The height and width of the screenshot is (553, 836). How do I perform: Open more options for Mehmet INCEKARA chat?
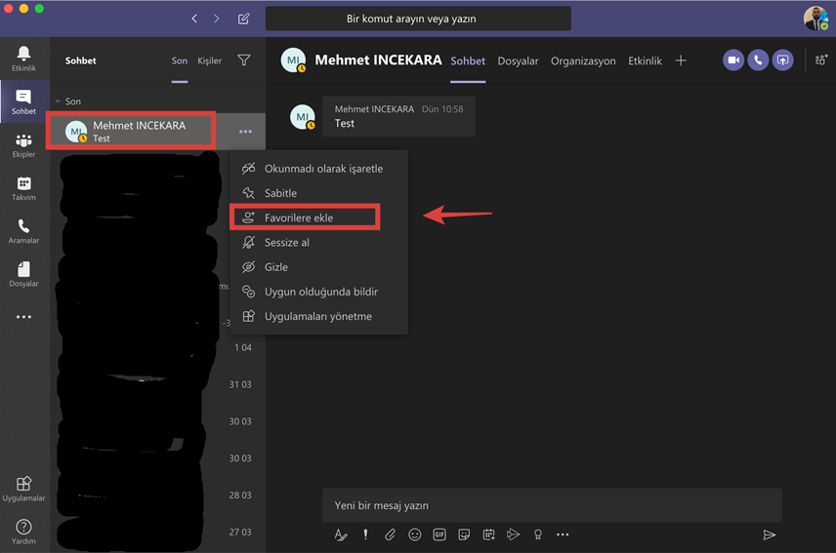[x=245, y=132]
